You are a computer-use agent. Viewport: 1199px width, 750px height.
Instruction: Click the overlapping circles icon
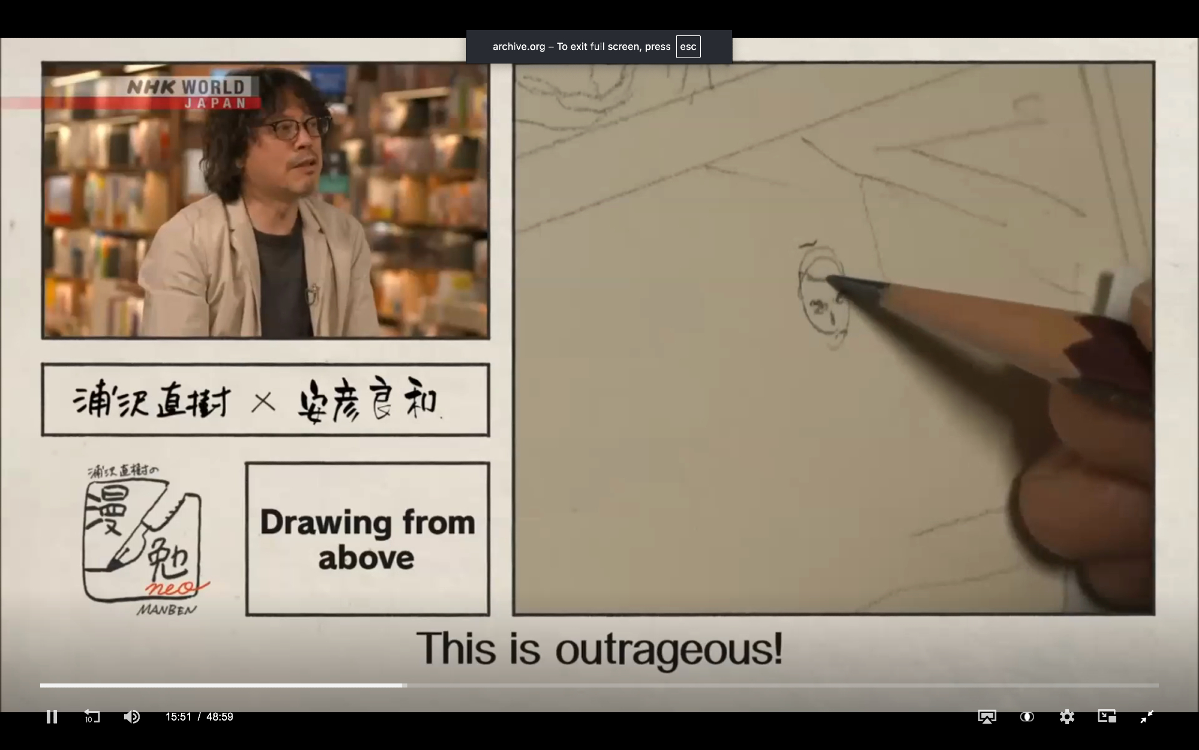[x=1027, y=716]
